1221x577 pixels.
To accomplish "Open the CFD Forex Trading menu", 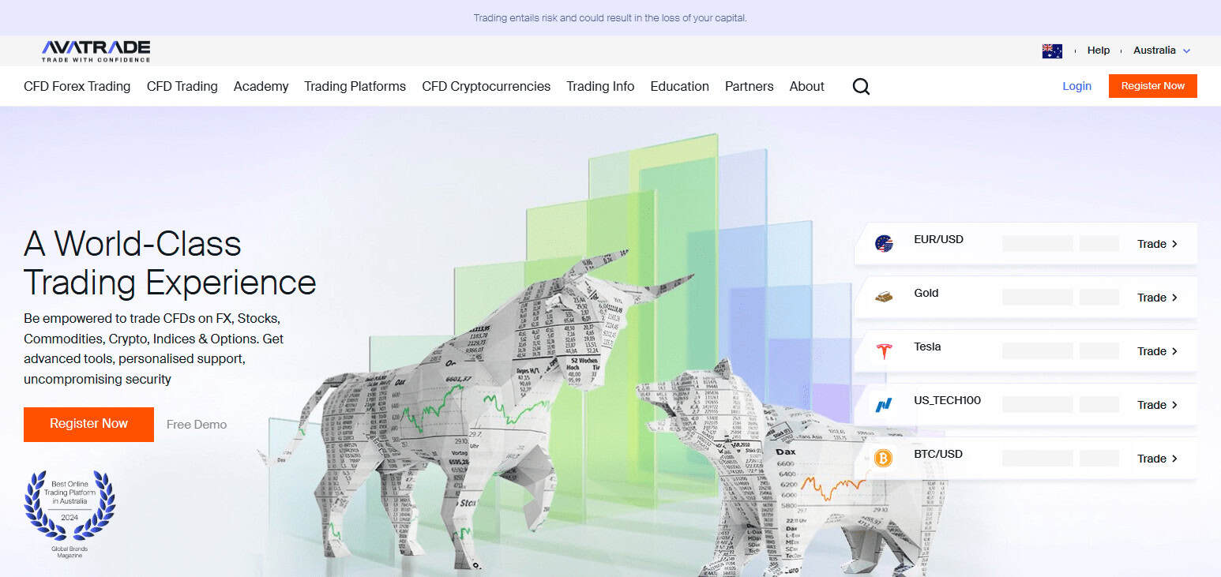I will [77, 87].
